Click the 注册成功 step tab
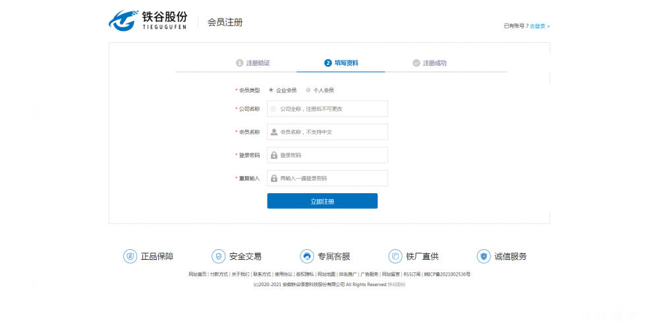The width and height of the screenshot is (659, 331). tap(430, 63)
